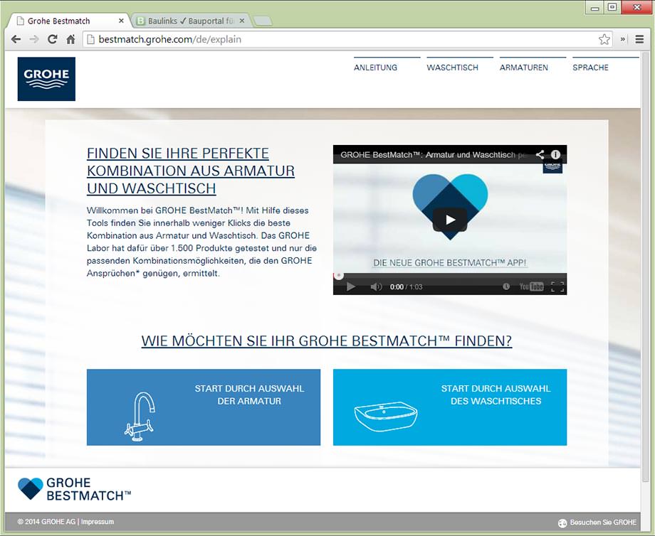Click the globe icon beside Besuchen Sie GROHE
Image resolution: width=655 pixels, height=536 pixels.
562,522
